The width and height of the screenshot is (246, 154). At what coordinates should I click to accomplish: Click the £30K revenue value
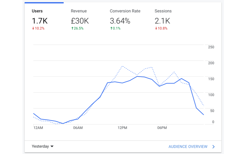(x=80, y=21)
